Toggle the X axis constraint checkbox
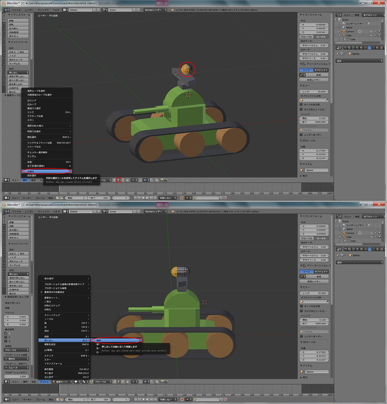 (x=6, y=333)
